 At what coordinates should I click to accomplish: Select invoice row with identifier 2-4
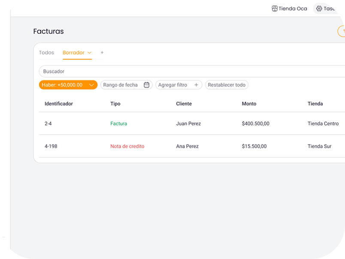point(48,123)
